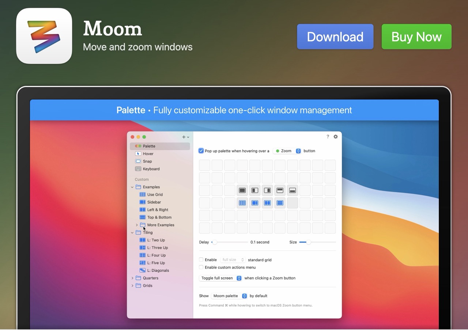Viewport: 468px width, 330px height.
Task: Click the Top & Bottom icon in list
Action: (x=143, y=217)
